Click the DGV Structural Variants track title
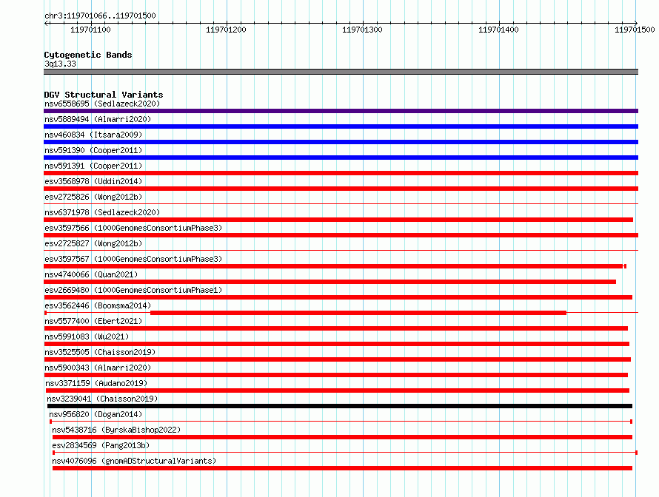659x497 pixels. point(104,95)
